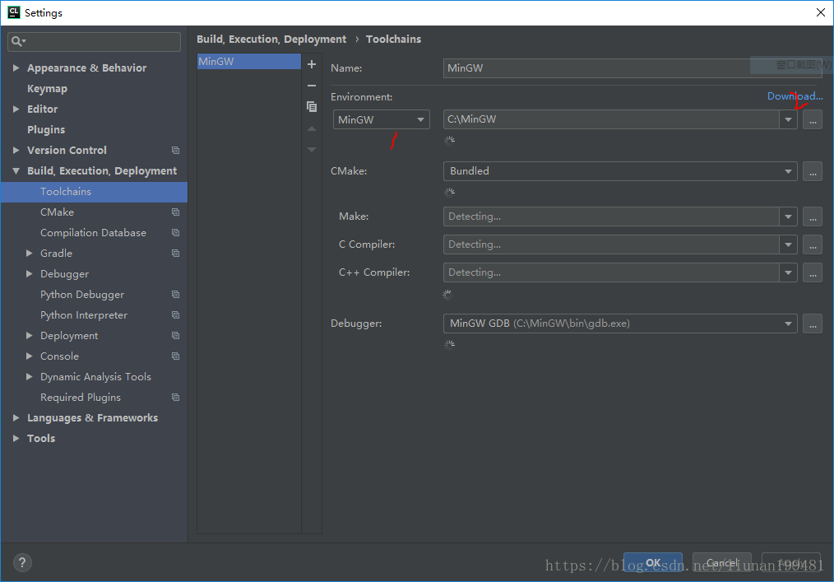
Task: Expand Dynamic Analysis Tools node
Action: pos(30,377)
